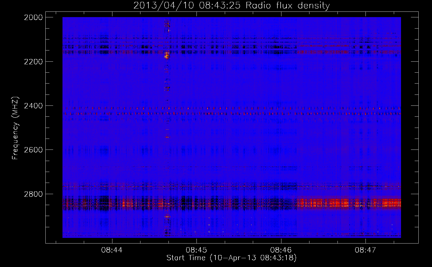Click the 2200 frequency tick label

[33, 62]
